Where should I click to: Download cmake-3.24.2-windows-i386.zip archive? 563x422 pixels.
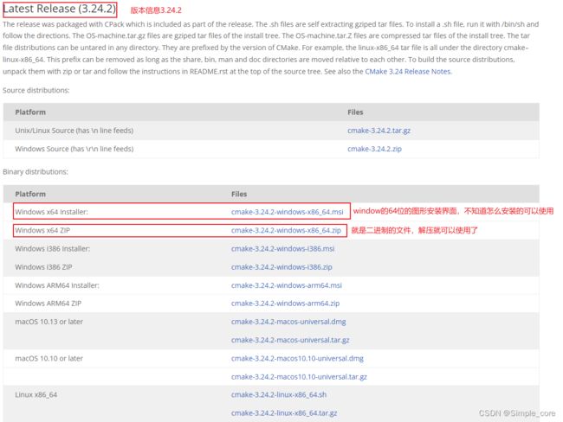[x=281, y=267]
